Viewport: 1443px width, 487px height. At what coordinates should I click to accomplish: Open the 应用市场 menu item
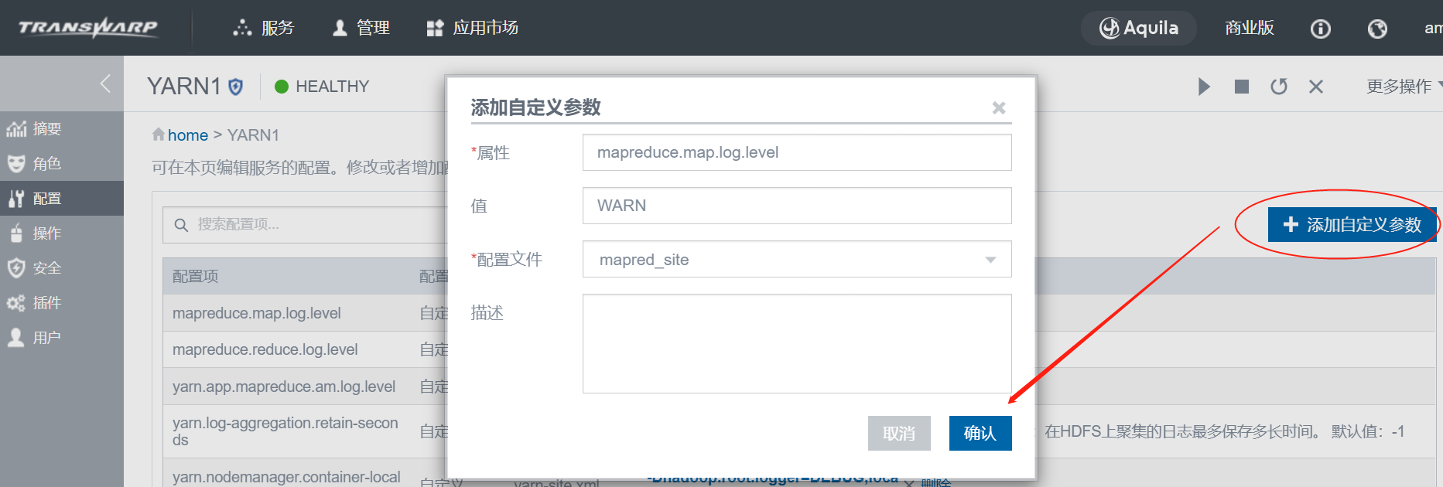pyautogui.click(x=473, y=28)
